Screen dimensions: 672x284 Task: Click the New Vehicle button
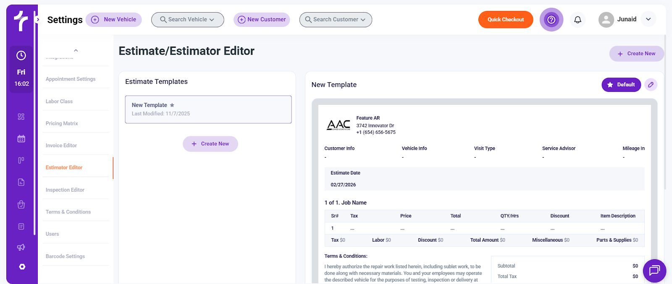114,20
